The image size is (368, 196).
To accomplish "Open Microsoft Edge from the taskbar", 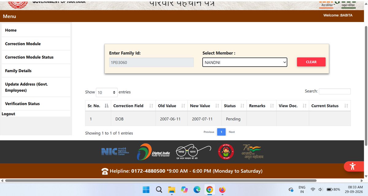I will coord(197,190).
